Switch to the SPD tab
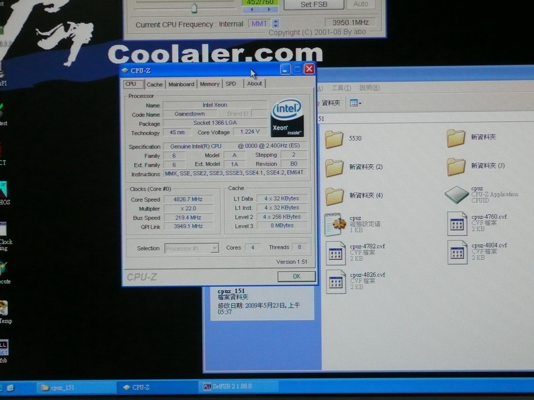 pos(231,83)
